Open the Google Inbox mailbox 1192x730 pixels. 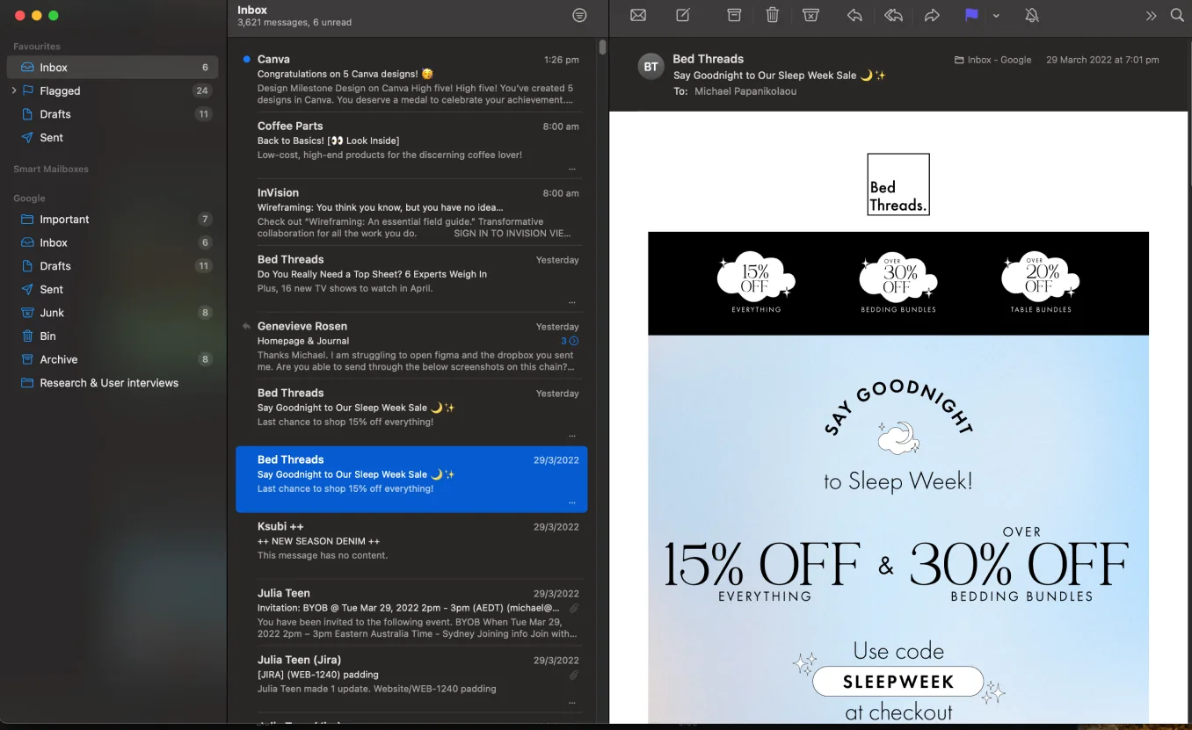click(113, 242)
